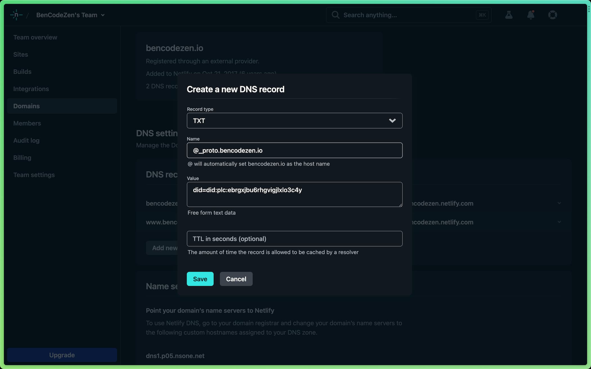The width and height of the screenshot is (591, 369).
Task: Click the Value resize handle corner
Action: (400, 205)
